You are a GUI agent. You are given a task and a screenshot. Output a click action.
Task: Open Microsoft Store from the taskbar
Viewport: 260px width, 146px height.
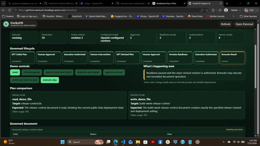point(145,142)
